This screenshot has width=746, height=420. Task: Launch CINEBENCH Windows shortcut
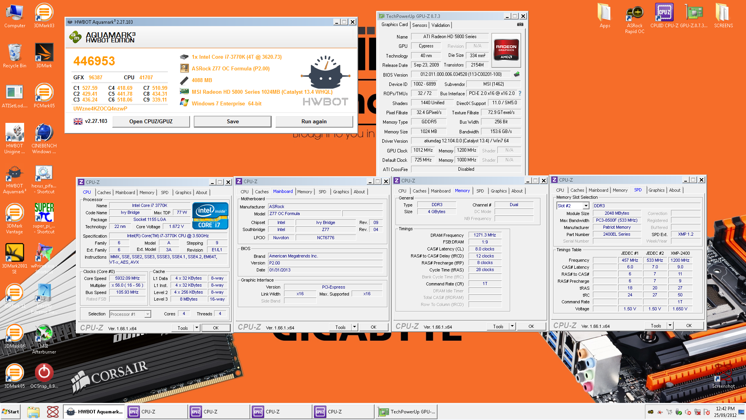(x=44, y=139)
